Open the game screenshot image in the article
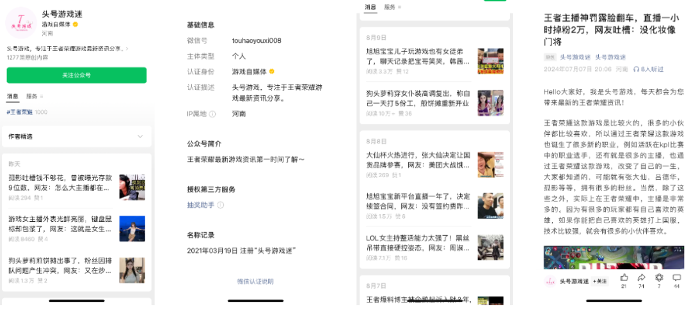Viewport: 691px width, 312px height. coord(614,257)
